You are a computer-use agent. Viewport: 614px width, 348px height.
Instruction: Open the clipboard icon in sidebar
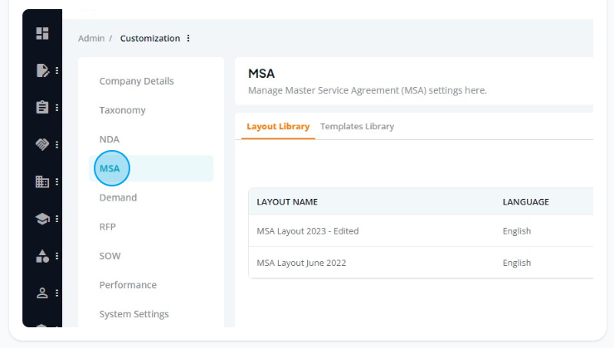coord(42,107)
